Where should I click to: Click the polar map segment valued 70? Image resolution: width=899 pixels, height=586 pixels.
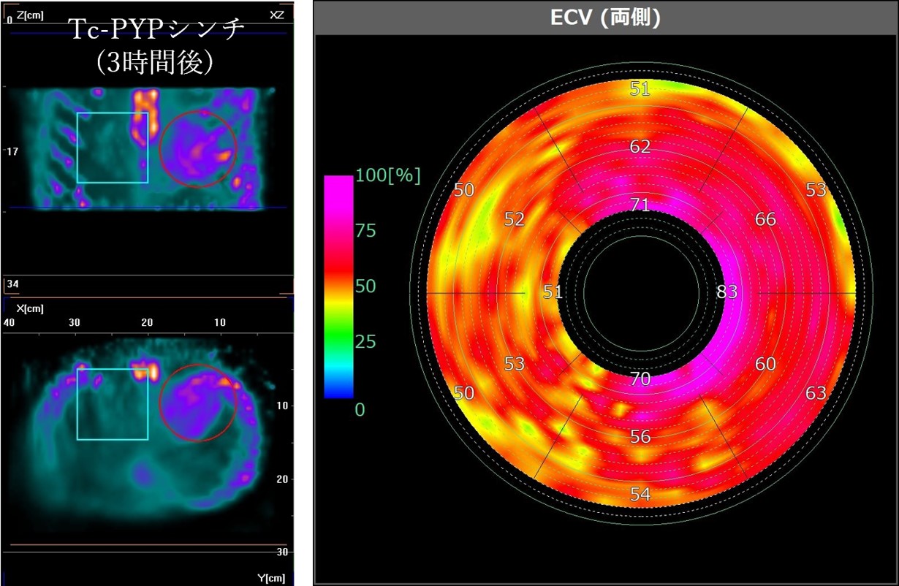pyautogui.click(x=640, y=378)
